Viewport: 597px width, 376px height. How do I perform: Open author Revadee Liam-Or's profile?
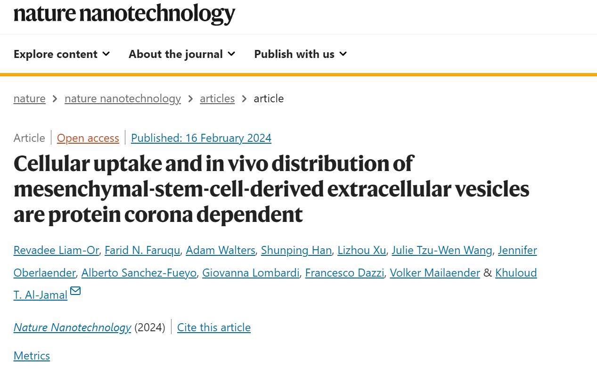[x=56, y=250]
